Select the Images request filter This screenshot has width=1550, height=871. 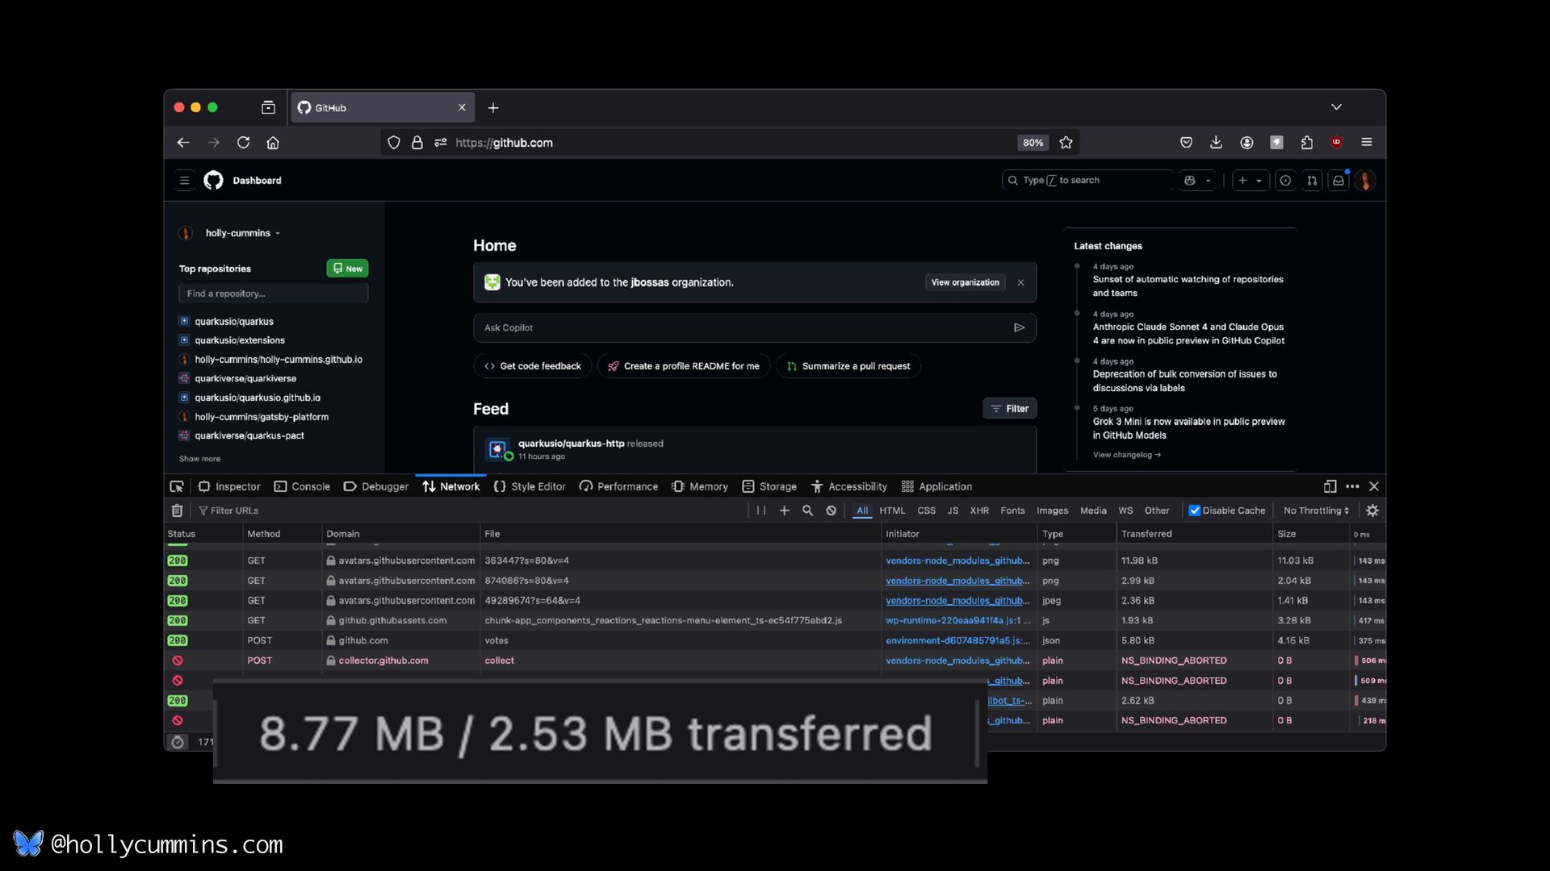1052,511
